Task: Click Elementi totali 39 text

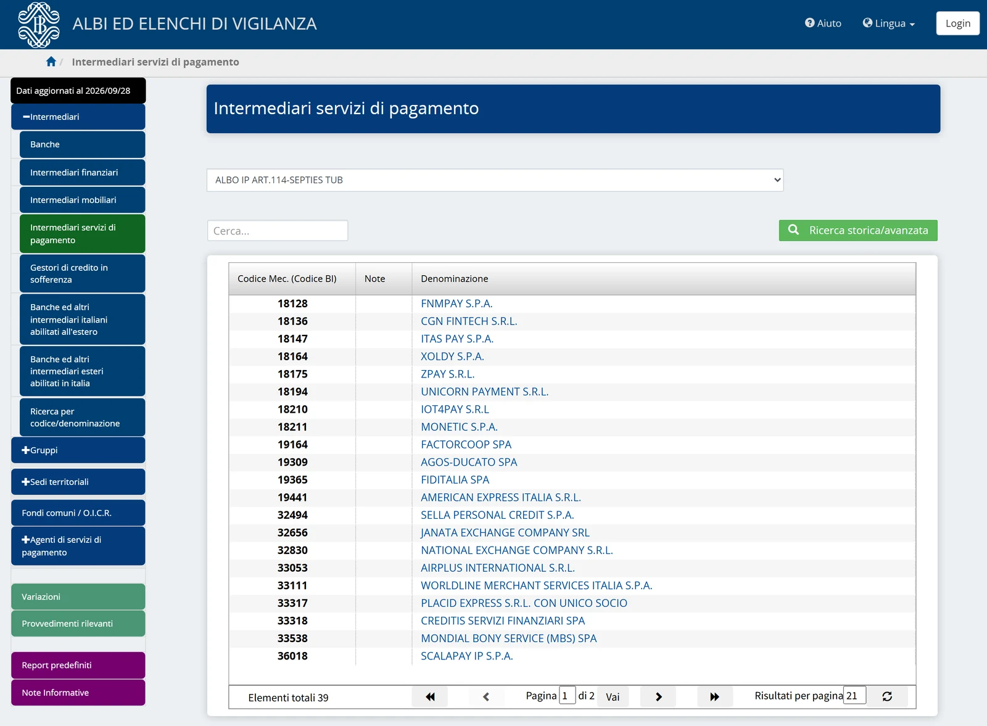Action: point(288,698)
